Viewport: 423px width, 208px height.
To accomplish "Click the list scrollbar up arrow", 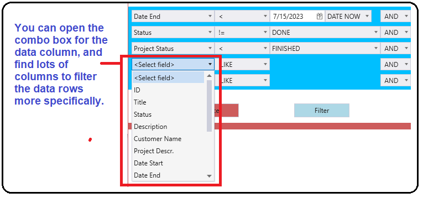I will (210, 76).
